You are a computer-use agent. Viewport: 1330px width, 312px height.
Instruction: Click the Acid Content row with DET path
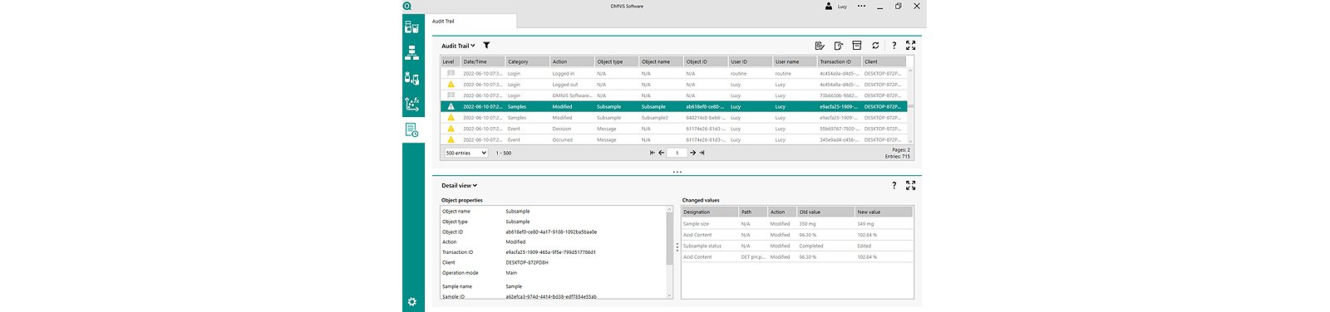point(797,257)
